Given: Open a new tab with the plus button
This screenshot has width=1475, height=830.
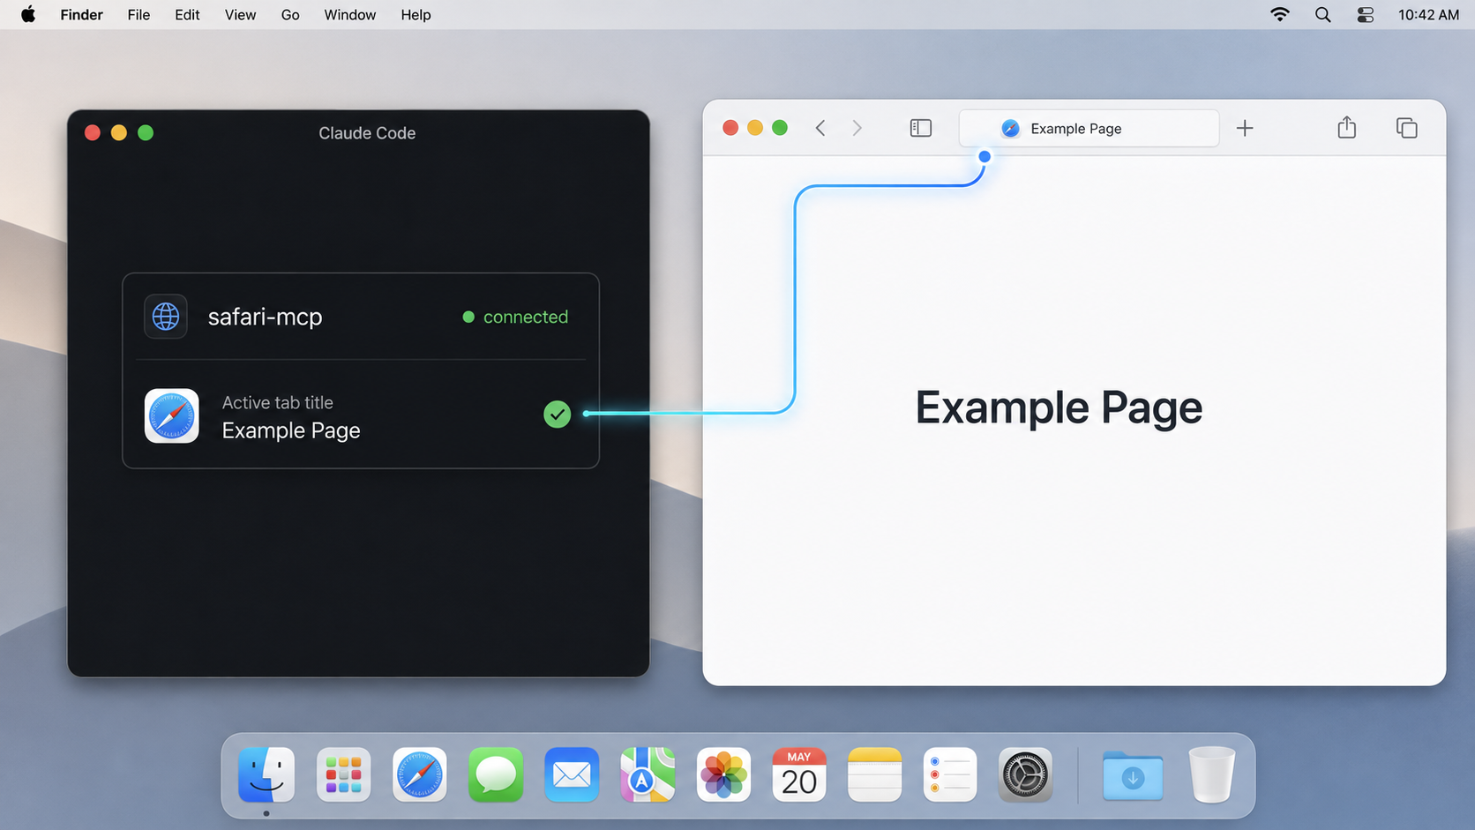Looking at the screenshot, I should [x=1245, y=128].
